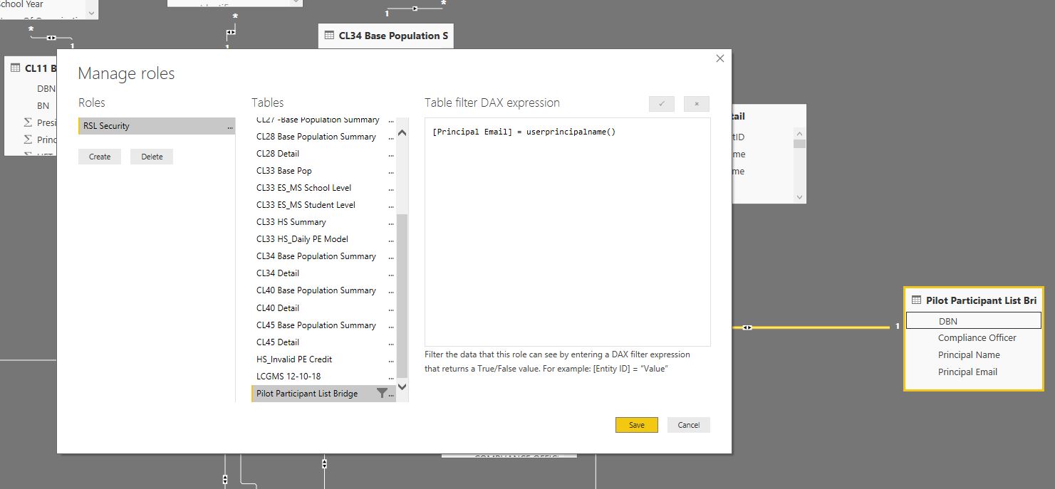Cancel the Manage roles dialog
The image size is (1055, 489).
pos(689,425)
